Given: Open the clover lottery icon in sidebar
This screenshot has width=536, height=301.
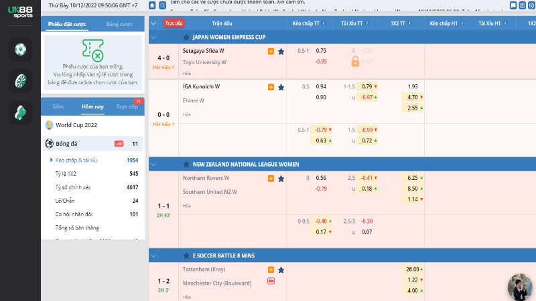Looking at the screenshot, I should coord(21,112).
